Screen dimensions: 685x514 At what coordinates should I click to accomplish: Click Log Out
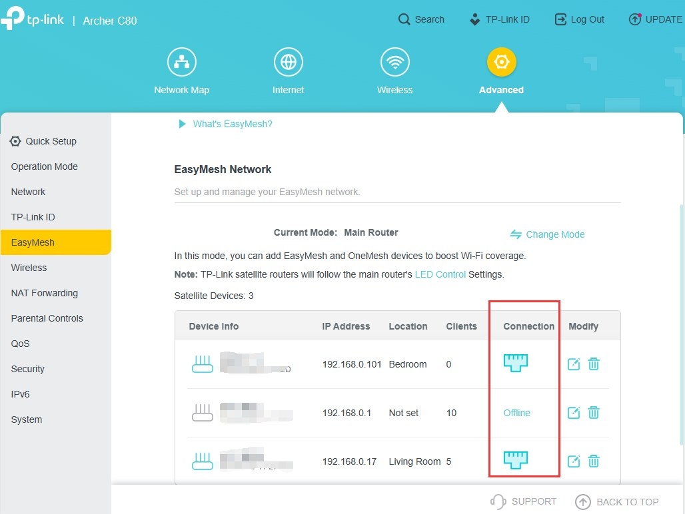[x=579, y=19]
